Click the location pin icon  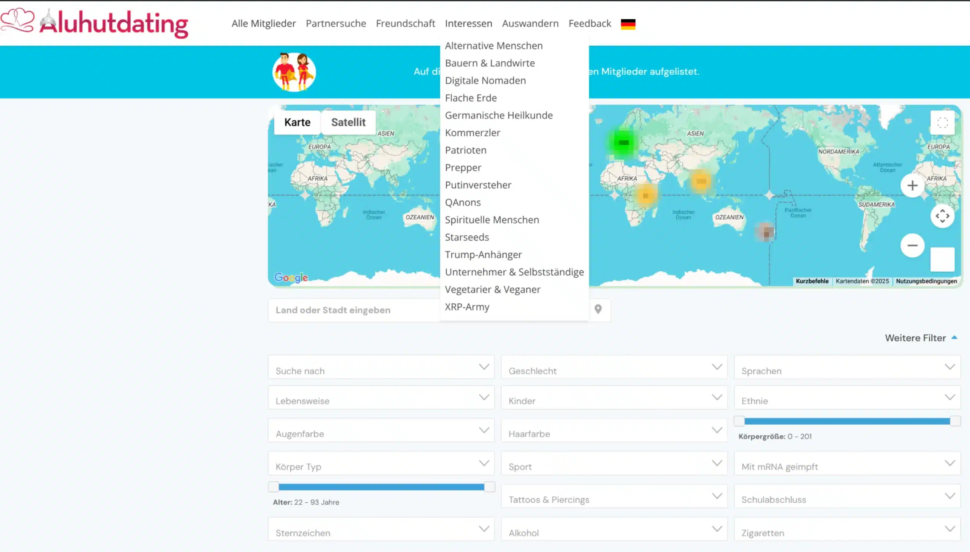coord(598,310)
